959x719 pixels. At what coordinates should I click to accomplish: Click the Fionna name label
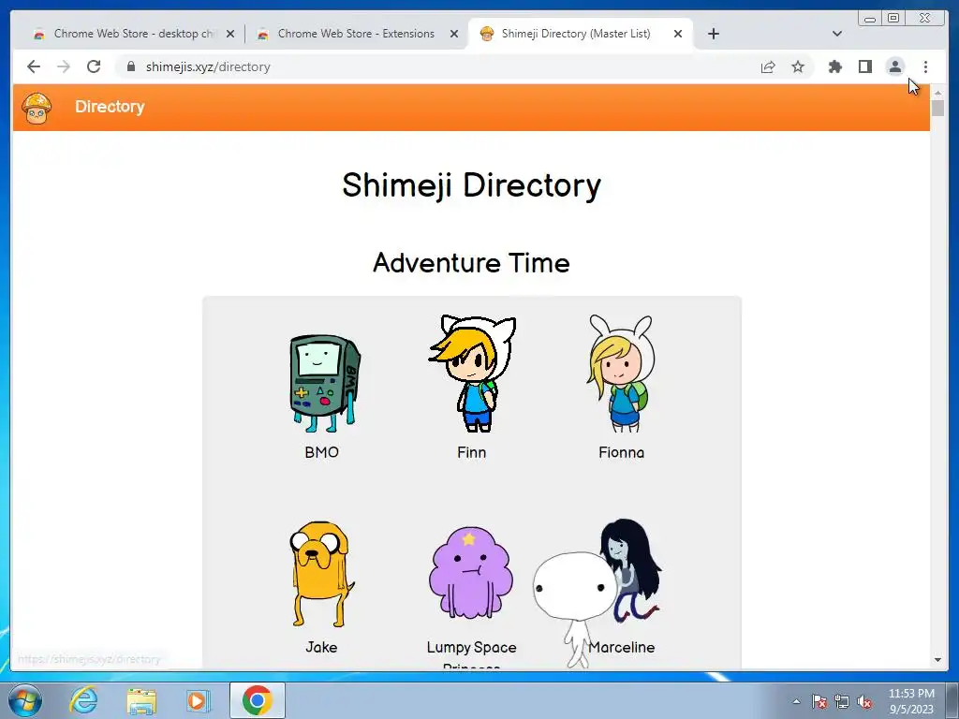pyautogui.click(x=622, y=452)
